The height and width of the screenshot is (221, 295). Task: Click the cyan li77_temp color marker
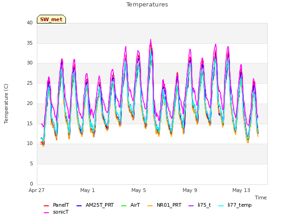(221, 206)
